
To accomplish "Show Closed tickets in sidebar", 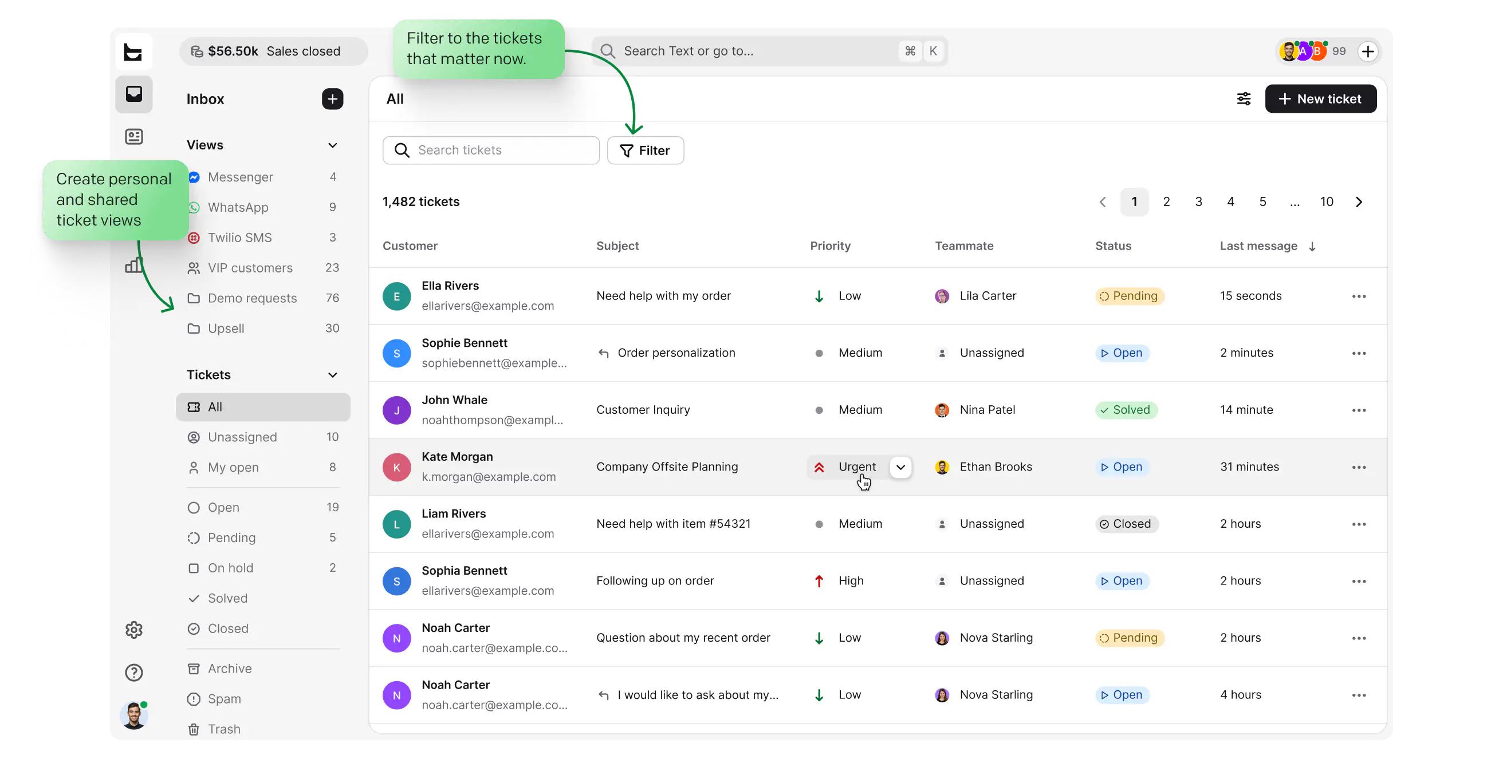I will 263,630.
